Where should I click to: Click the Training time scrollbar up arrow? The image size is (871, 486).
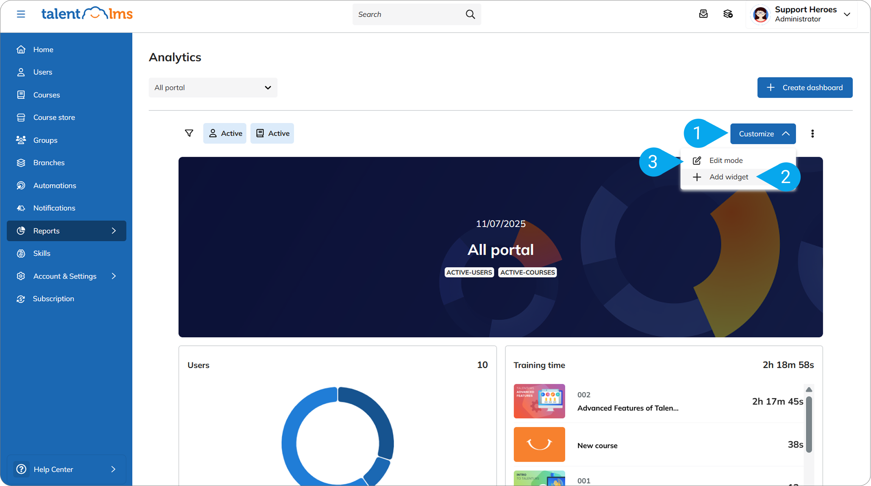coord(809,390)
